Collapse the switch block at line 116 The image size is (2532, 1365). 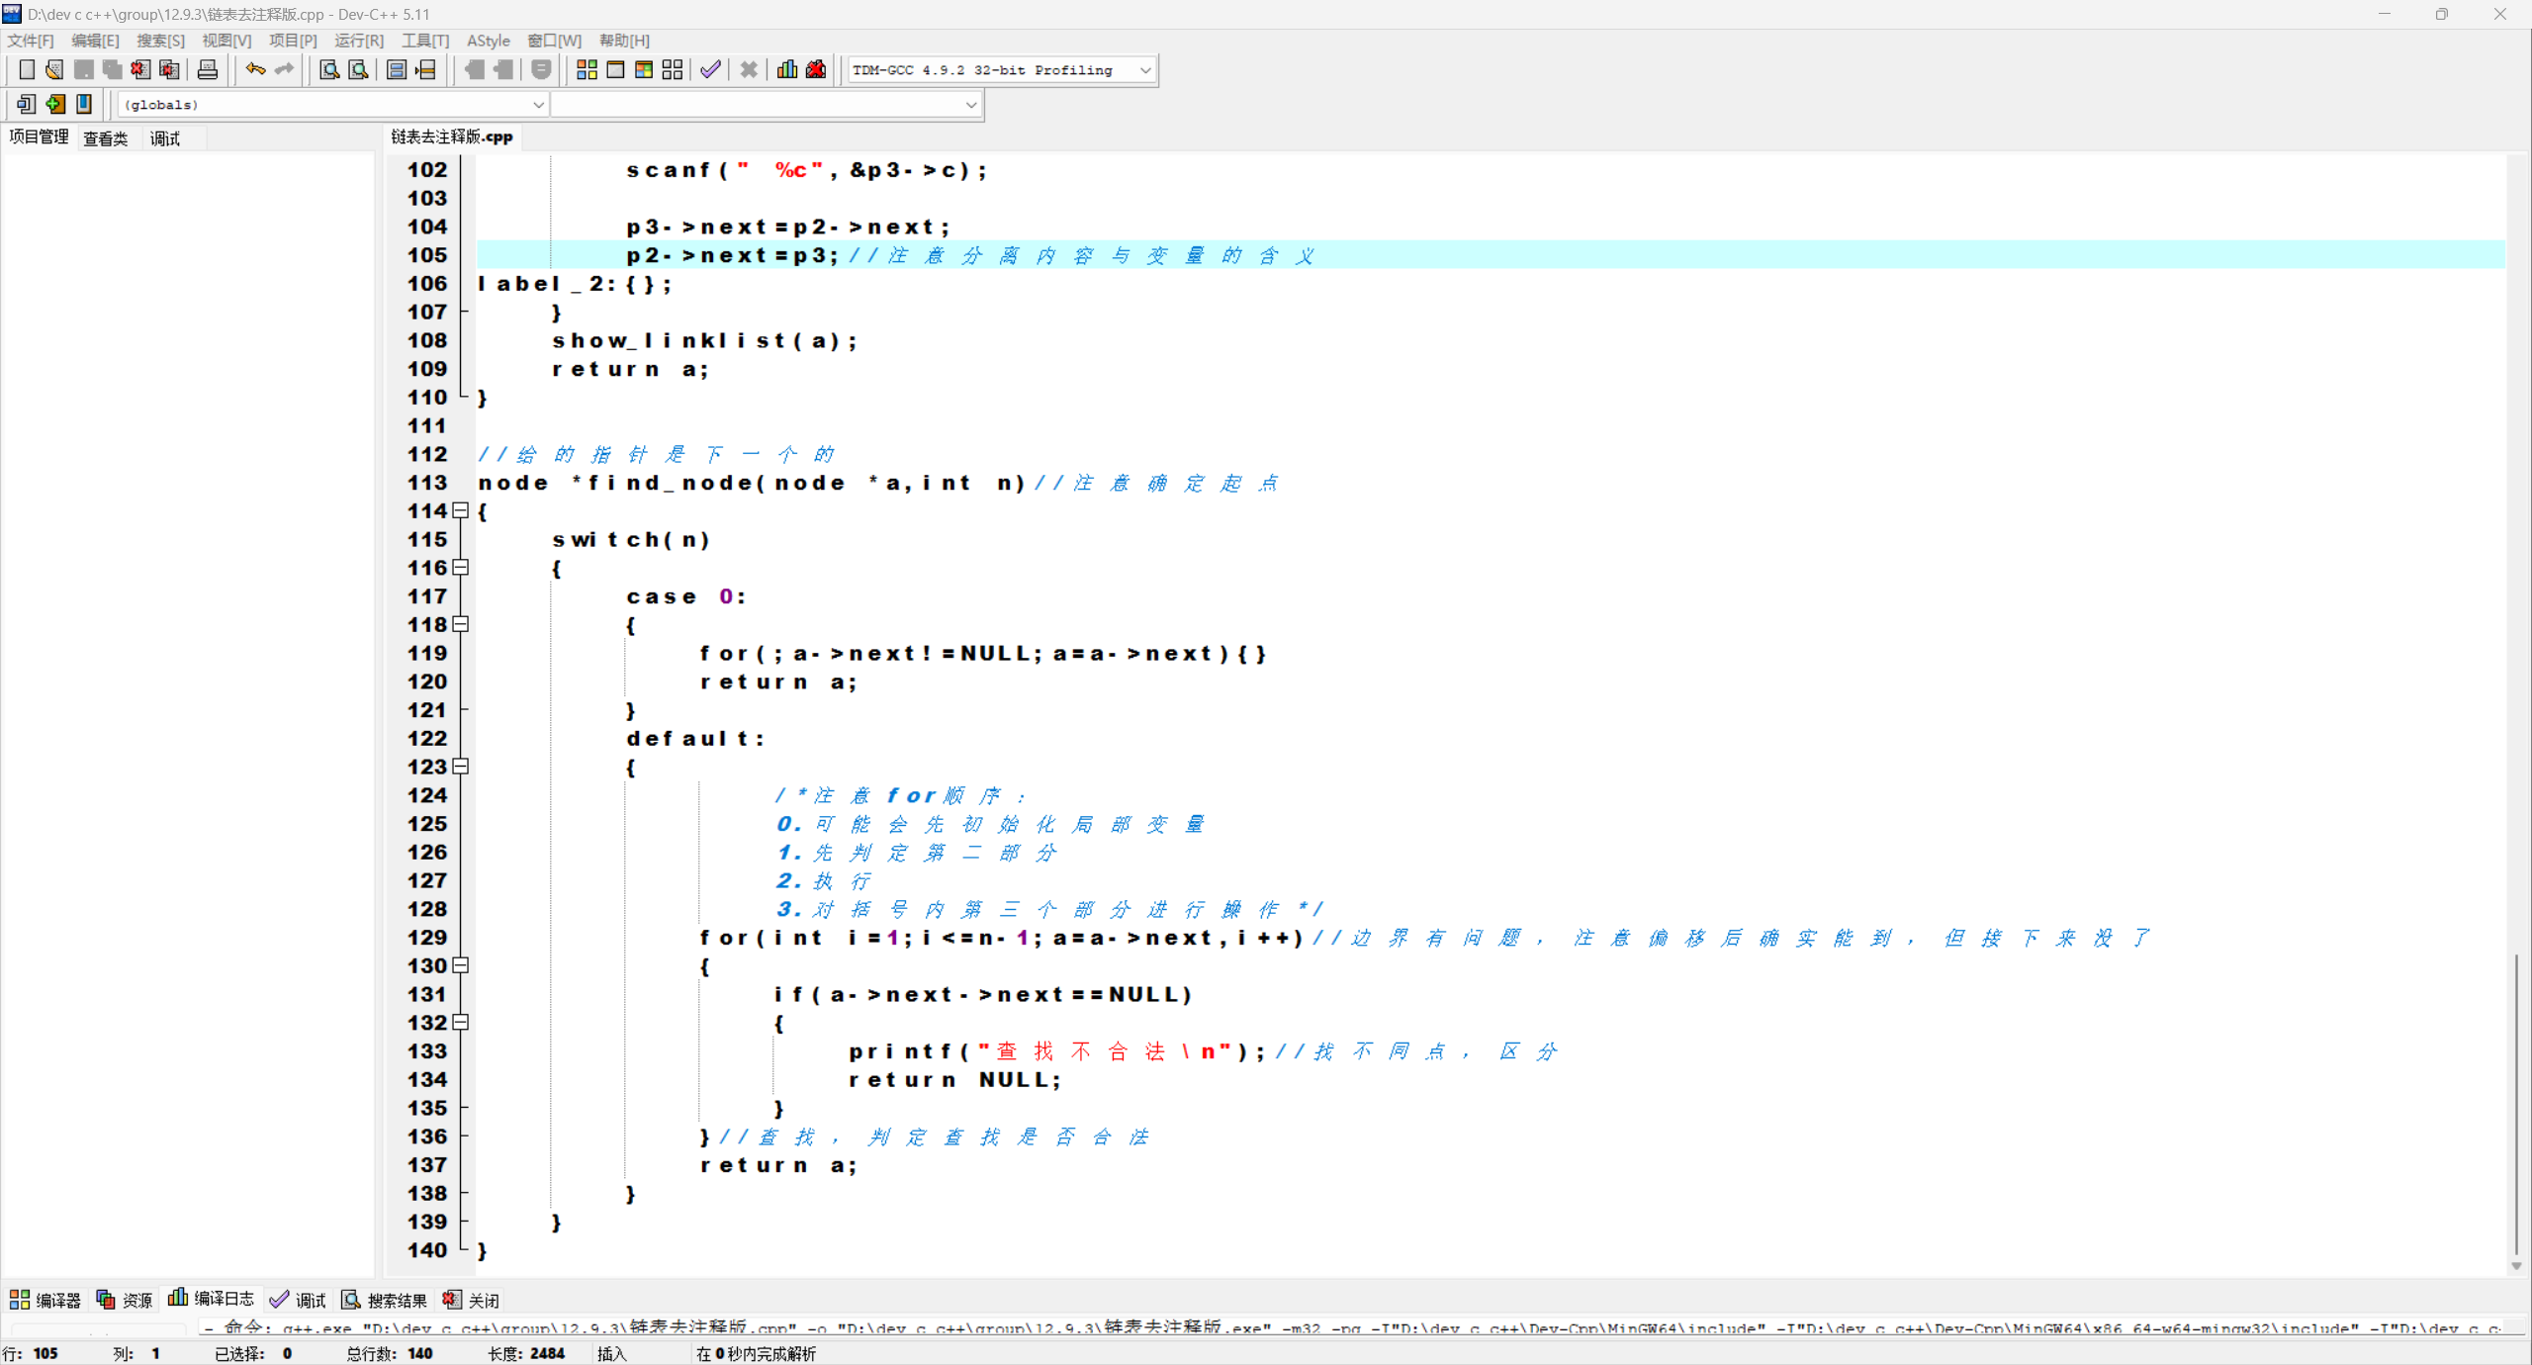[x=461, y=568]
